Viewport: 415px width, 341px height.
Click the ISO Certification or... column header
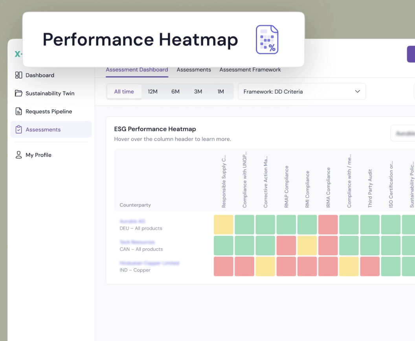(391, 184)
